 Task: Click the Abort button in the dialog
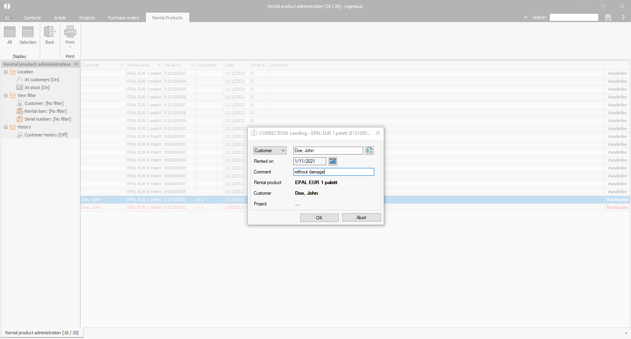click(x=361, y=218)
